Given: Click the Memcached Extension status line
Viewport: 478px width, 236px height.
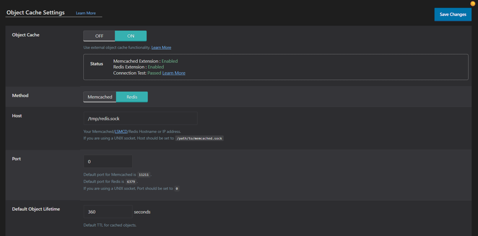Looking at the screenshot, I should click(x=146, y=61).
